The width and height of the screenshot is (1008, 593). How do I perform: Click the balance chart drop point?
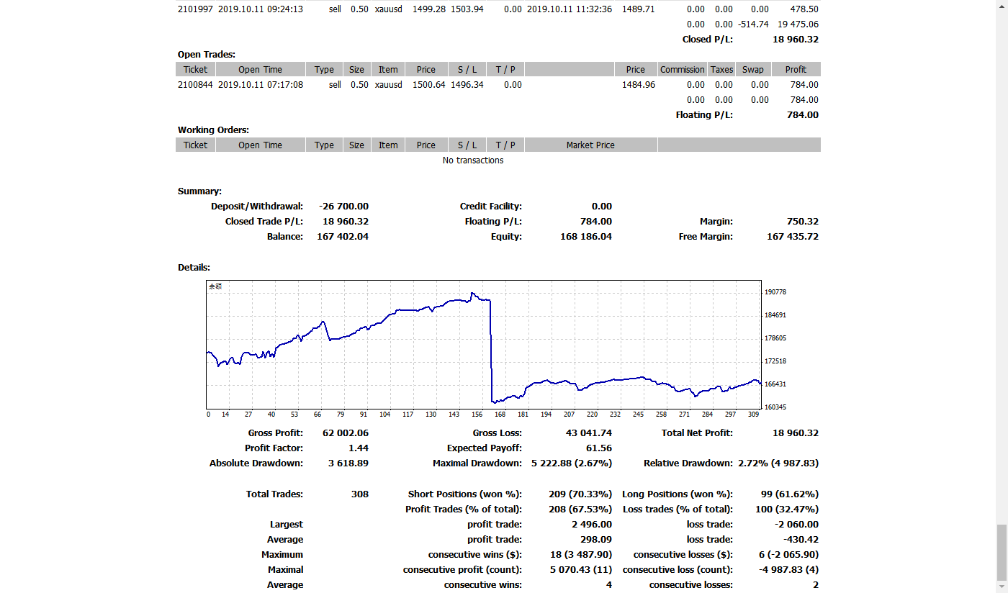point(491,351)
